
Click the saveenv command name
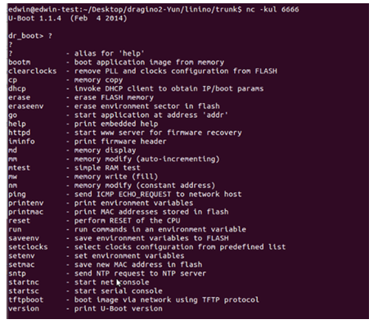pyautogui.click(x=24, y=238)
